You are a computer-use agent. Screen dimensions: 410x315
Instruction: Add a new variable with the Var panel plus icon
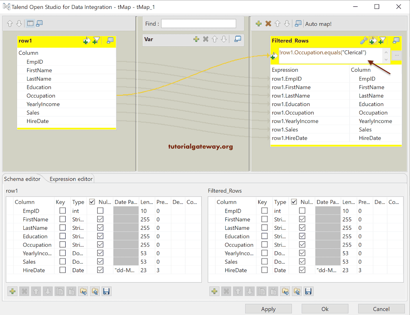coord(196,39)
